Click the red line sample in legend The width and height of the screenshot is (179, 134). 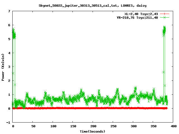pos(164,14)
